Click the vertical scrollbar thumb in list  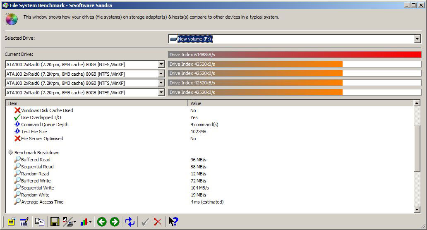417,149
